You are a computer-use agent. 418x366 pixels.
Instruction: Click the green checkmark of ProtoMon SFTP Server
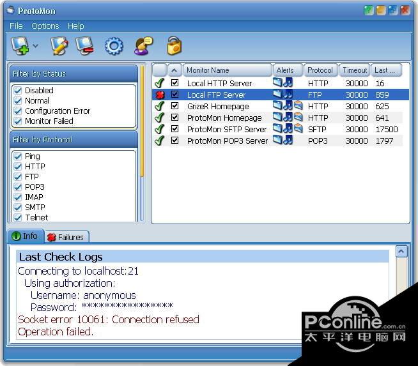tap(159, 129)
